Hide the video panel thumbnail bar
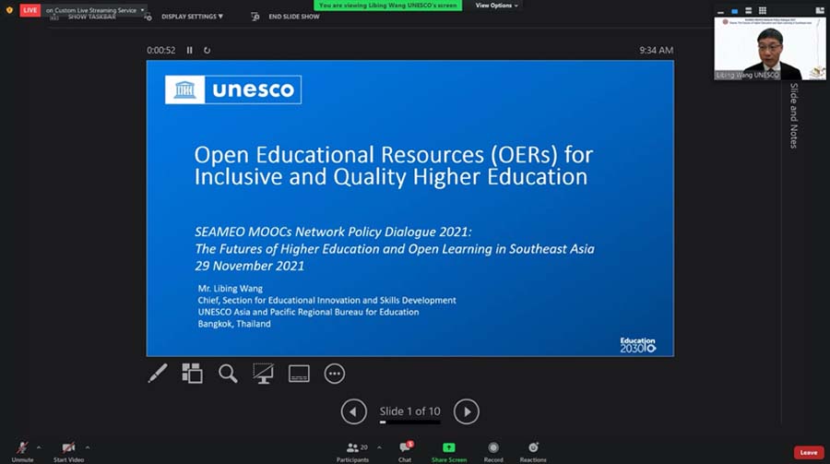This screenshot has width=830, height=464. (720, 11)
